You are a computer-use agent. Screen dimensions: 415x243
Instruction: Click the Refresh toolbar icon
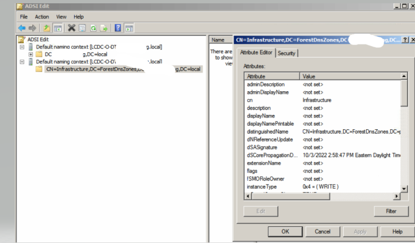tap(93, 28)
